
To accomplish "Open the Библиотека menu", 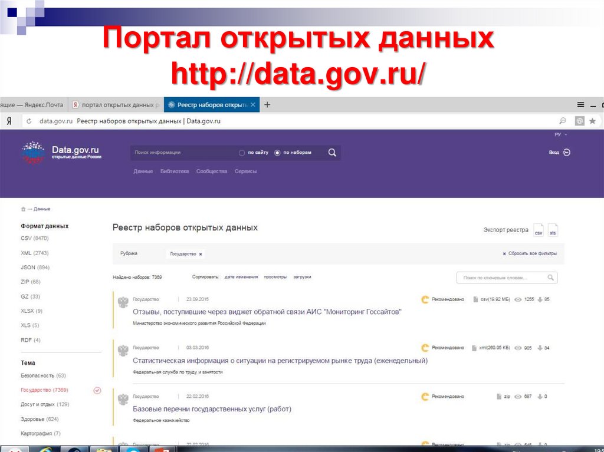I will point(175,171).
